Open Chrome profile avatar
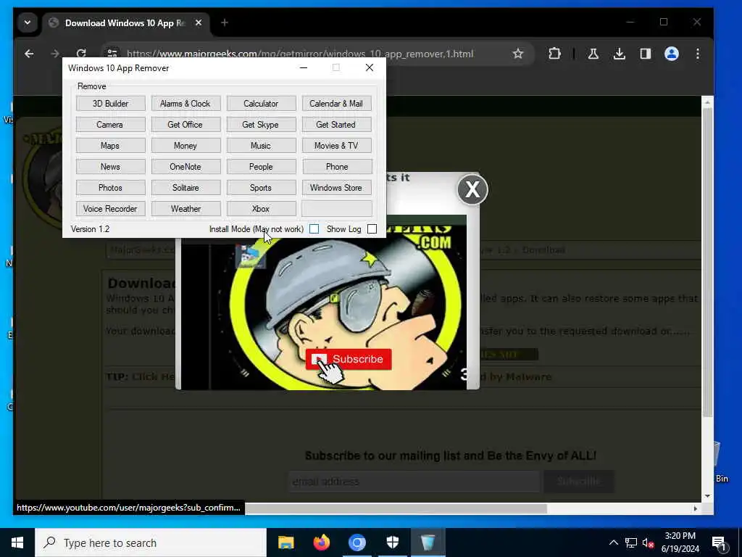 pos(672,54)
